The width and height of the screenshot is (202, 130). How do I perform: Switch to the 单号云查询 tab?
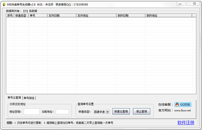point(14,98)
